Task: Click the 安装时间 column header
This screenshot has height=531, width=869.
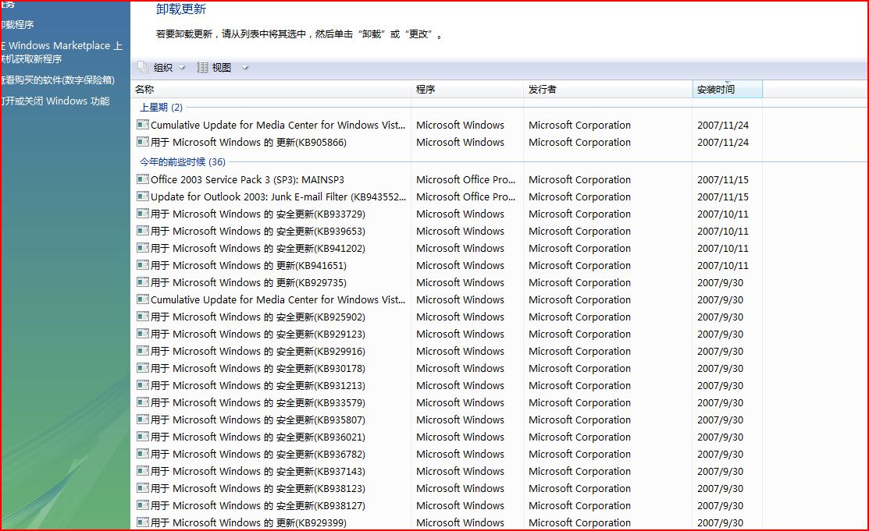Action: (x=728, y=89)
